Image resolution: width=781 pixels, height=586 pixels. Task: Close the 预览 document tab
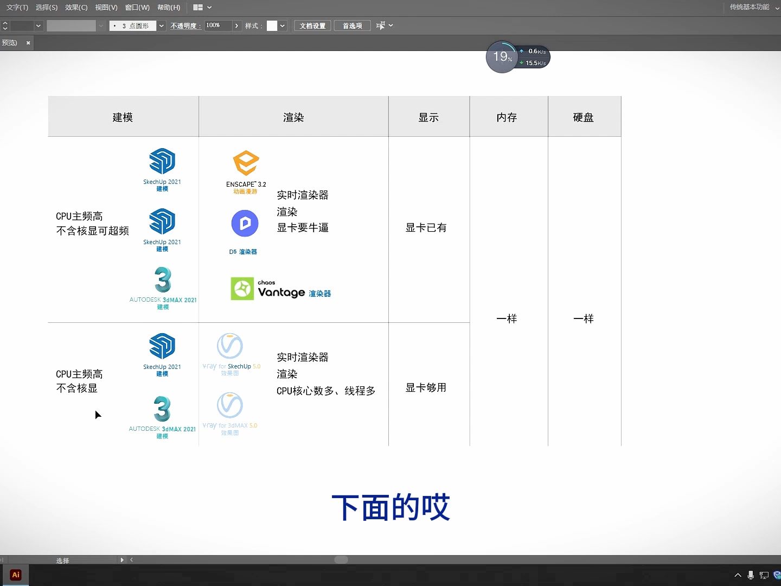(28, 42)
